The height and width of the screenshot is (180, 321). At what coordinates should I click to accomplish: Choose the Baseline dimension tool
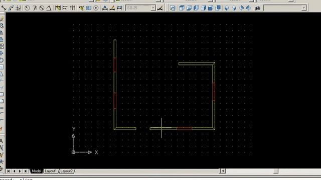click(x=65, y=8)
